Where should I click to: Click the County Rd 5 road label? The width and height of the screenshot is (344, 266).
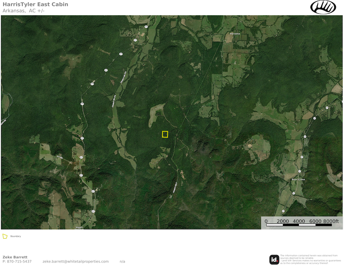(x=175, y=188)
